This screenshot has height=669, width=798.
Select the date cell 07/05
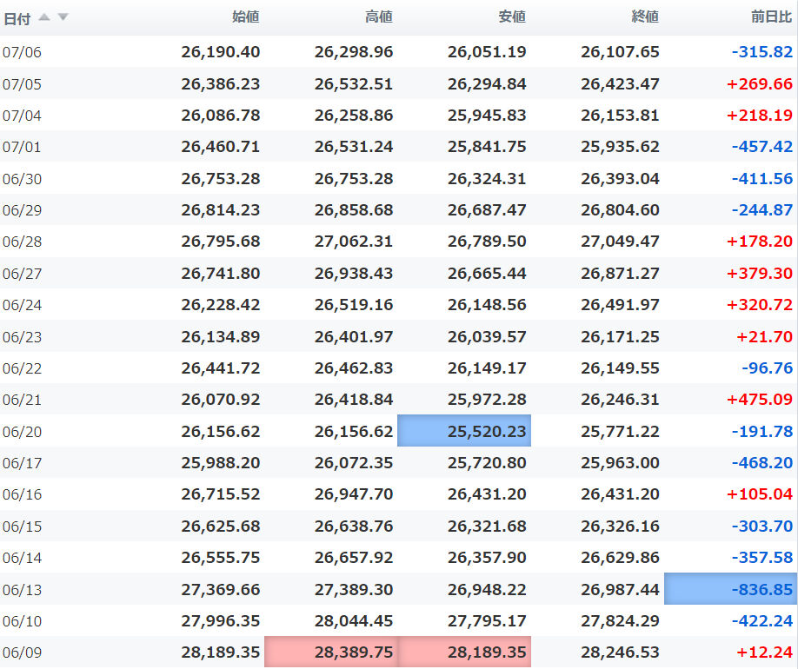(22, 84)
